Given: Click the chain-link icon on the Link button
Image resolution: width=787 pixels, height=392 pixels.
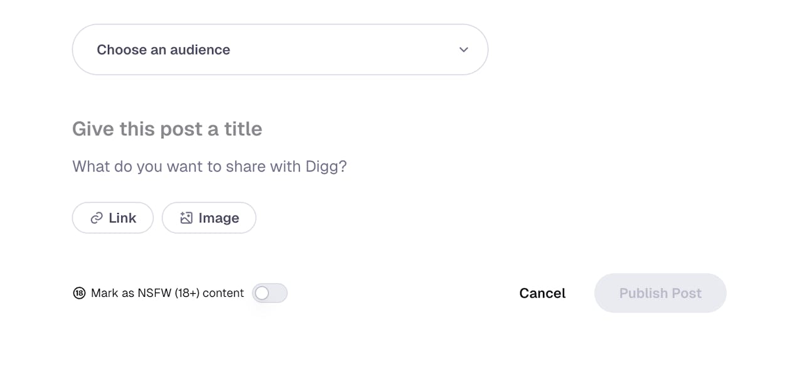Looking at the screenshot, I should click(x=97, y=218).
